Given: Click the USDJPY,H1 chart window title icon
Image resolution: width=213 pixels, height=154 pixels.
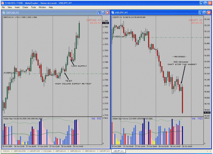Looking at the screenshot, I should click(113, 13).
